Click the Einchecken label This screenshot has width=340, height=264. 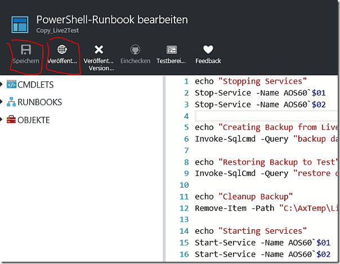(x=135, y=61)
